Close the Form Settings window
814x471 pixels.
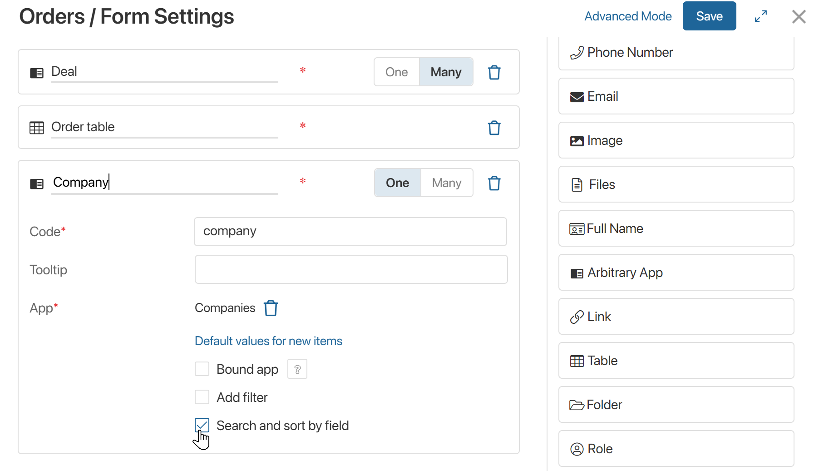pyautogui.click(x=799, y=17)
